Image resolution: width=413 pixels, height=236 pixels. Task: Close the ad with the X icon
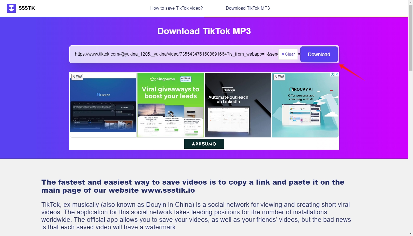tap(337, 74)
